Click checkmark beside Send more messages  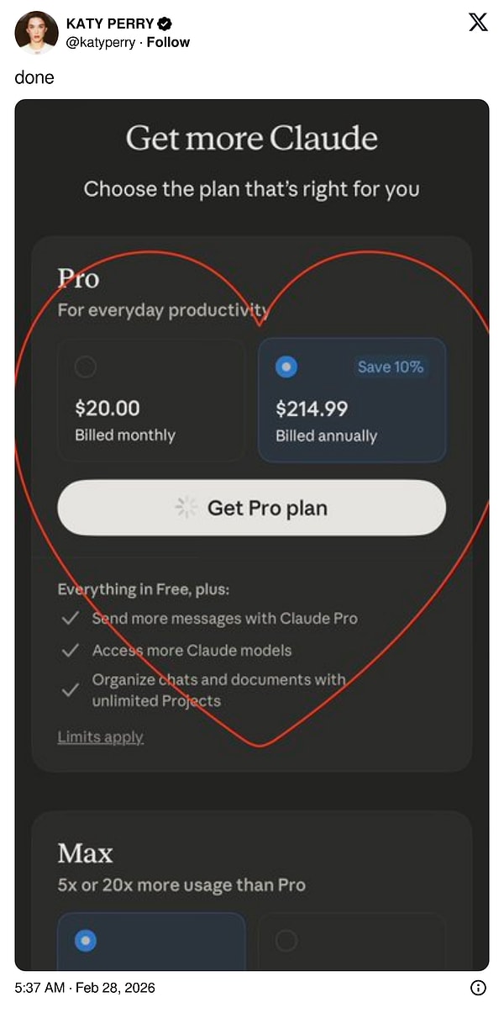[71, 619]
